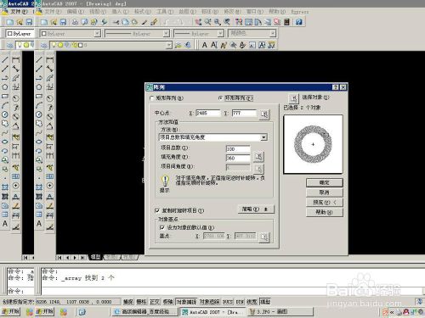Open the Tool Palettes window icon
The width and height of the screenshot is (425, 318).
(258, 22)
